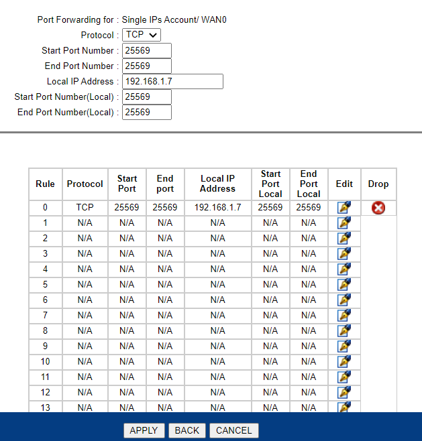422x441 pixels.
Task: Click rule number 10 in the table
Action: click(x=45, y=361)
